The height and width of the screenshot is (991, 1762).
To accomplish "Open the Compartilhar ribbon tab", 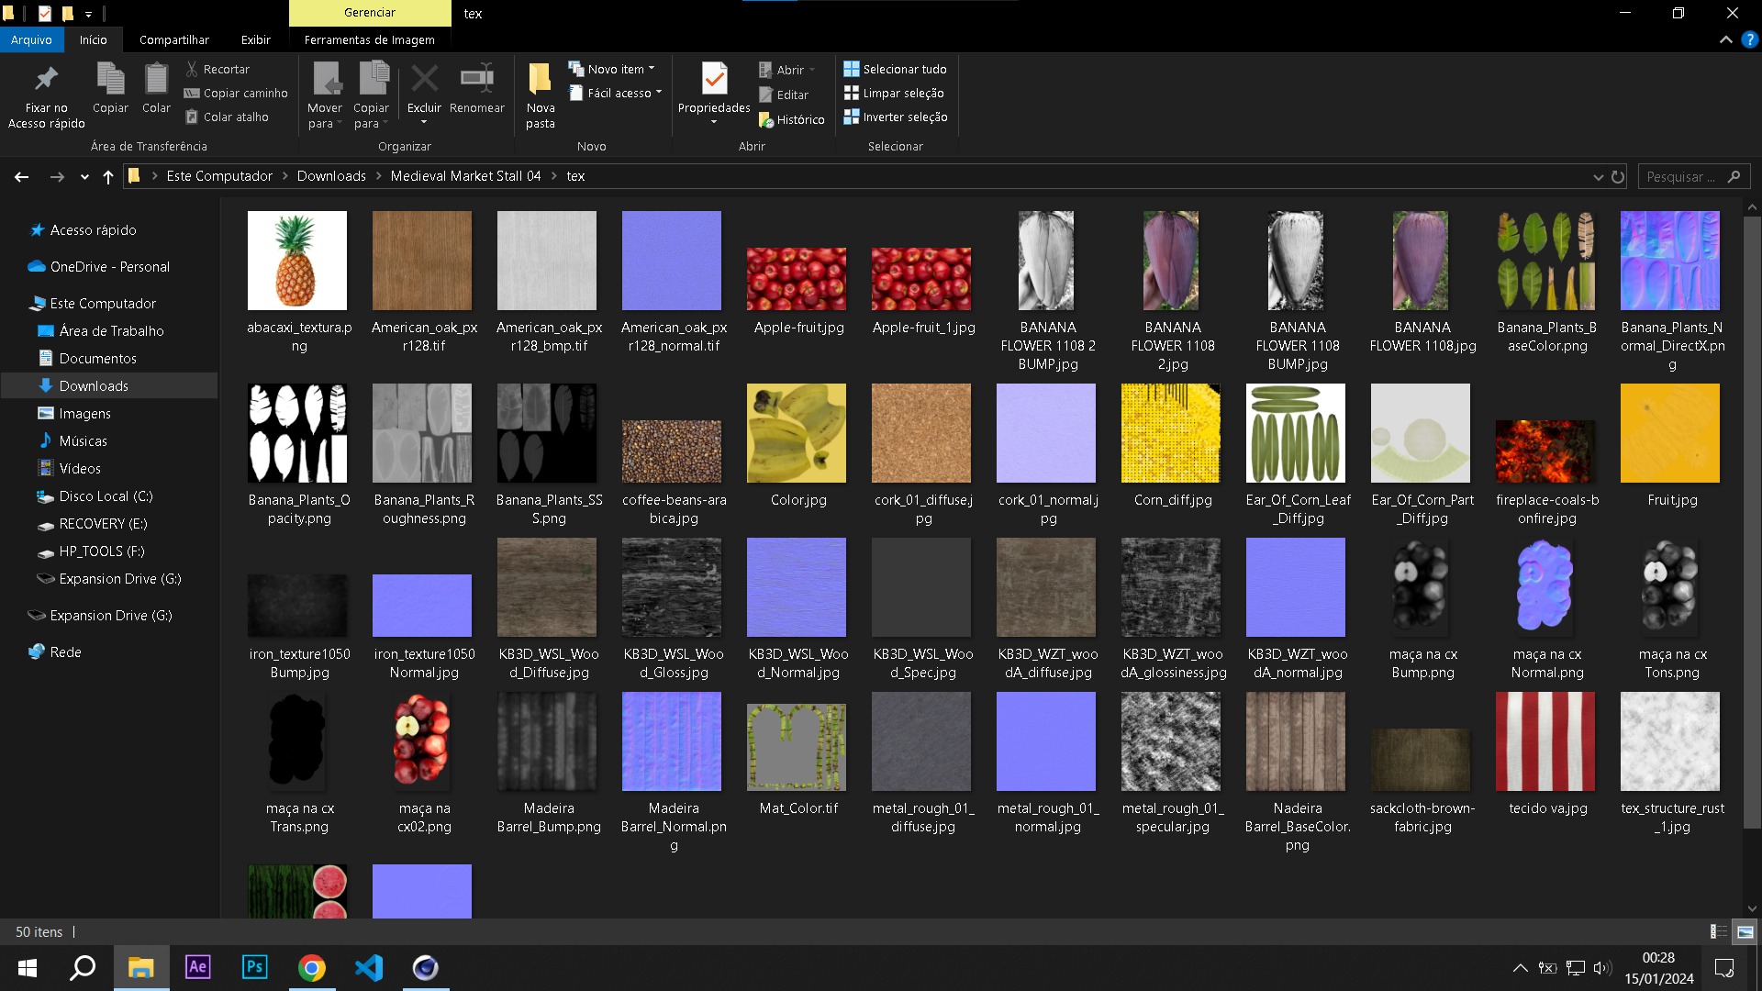I will [173, 40].
